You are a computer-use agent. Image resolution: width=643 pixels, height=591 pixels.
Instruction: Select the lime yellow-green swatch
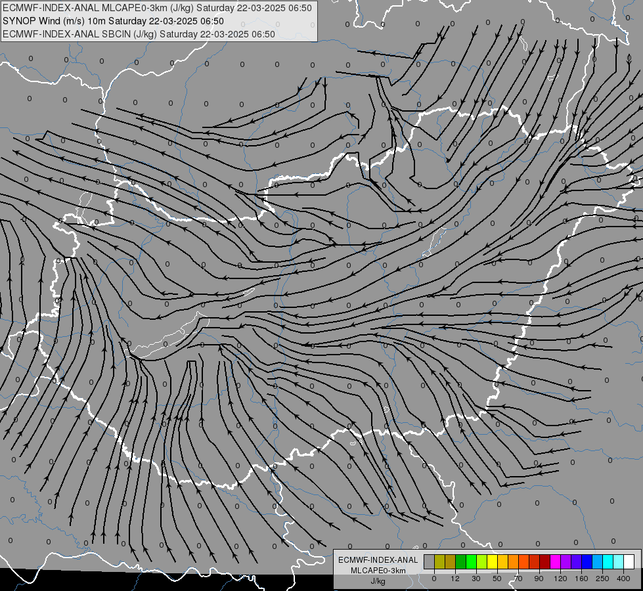click(x=482, y=561)
